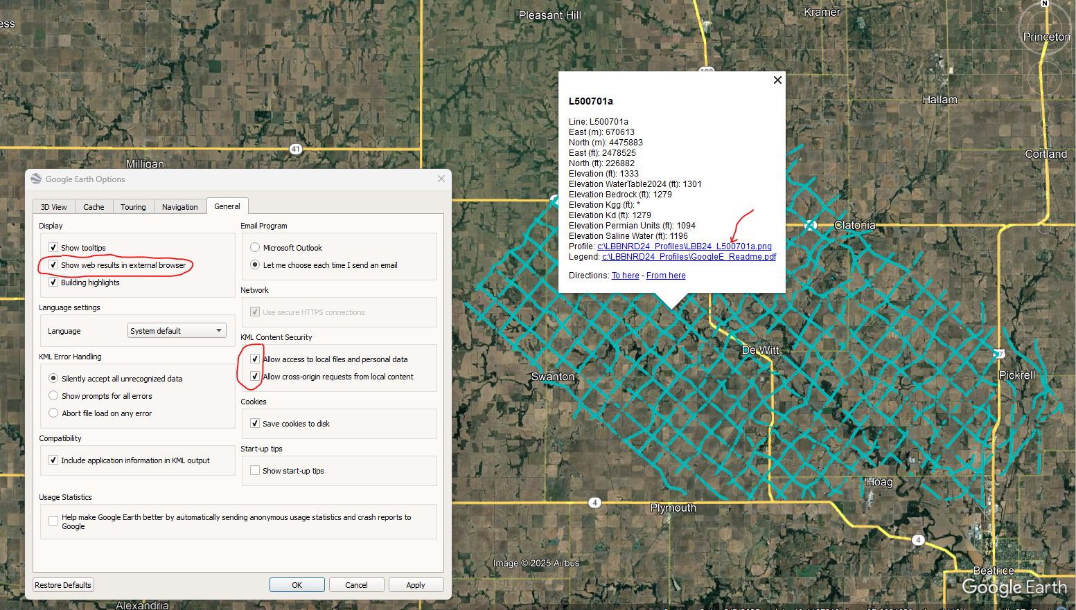The image size is (1076, 610).
Task: Open the Language System default dropdown
Action: (x=177, y=331)
